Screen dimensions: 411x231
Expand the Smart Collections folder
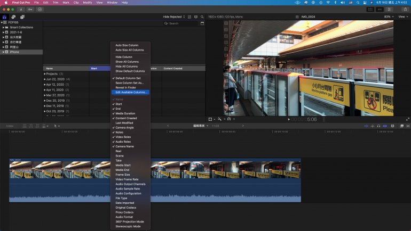pos(3,27)
